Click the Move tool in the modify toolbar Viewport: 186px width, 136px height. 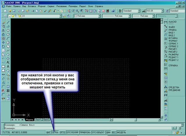point(3,42)
